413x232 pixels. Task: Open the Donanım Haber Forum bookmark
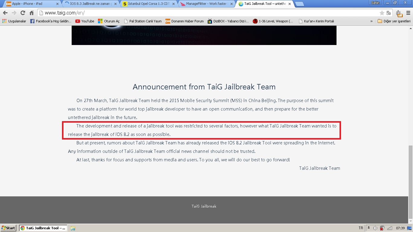click(x=184, y=21)
